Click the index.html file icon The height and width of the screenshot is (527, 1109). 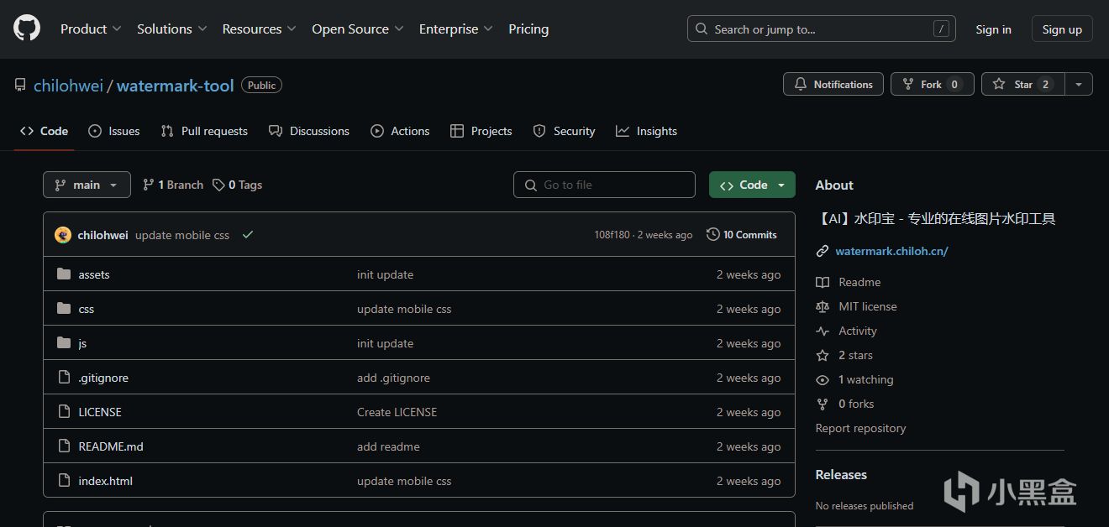[64, 481]
